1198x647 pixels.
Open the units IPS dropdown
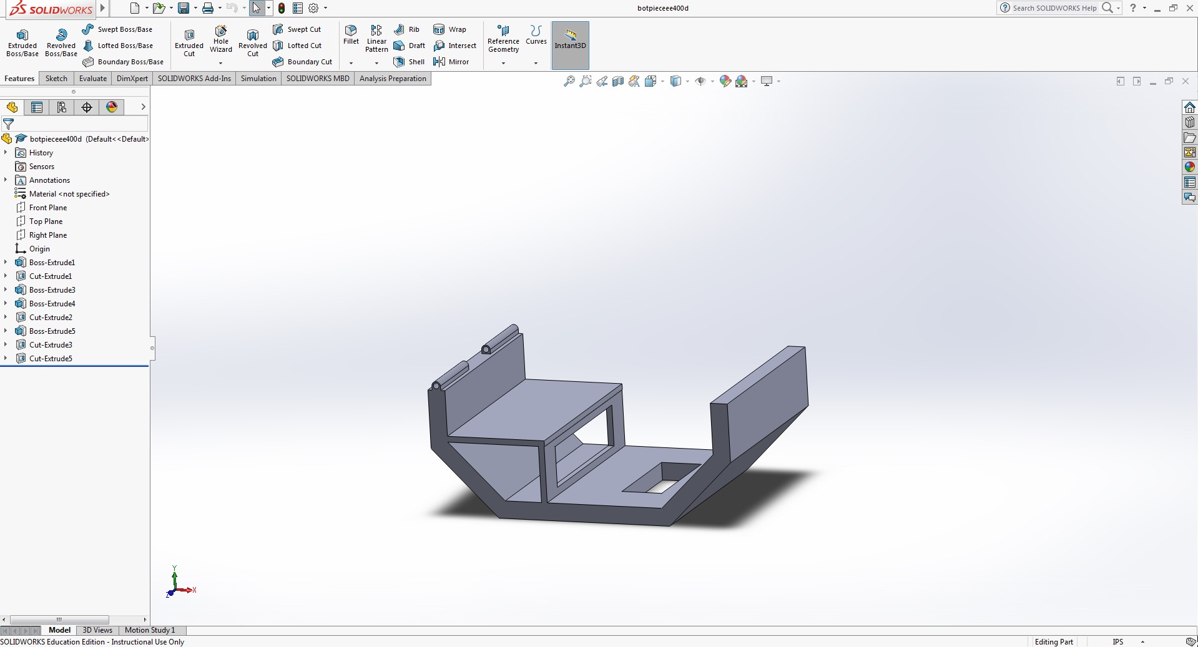pos(1142,641)
